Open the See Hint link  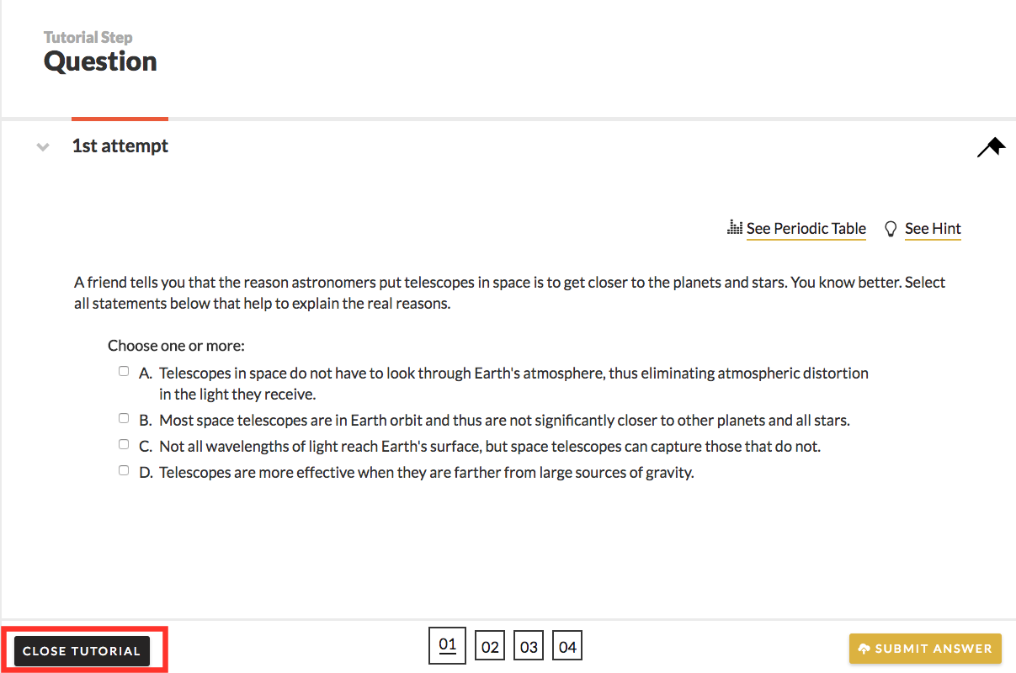[933, 229]
